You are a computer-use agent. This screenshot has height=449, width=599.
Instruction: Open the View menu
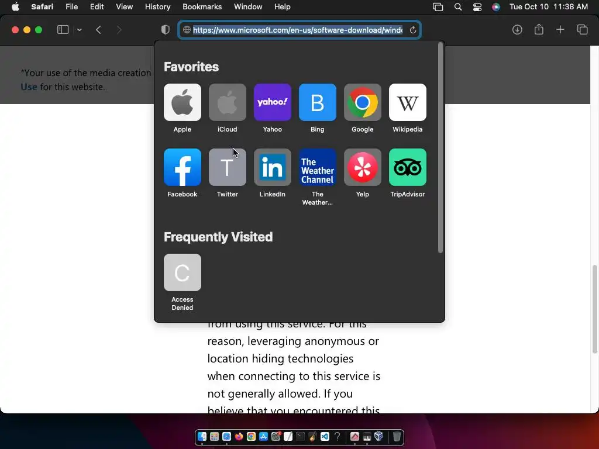(124, 7)
